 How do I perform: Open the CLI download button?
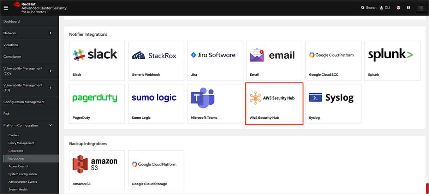coord(385,8)
